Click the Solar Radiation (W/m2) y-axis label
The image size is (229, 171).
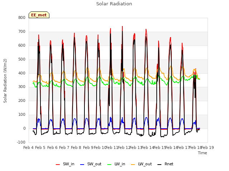click(x=5, y=81)
